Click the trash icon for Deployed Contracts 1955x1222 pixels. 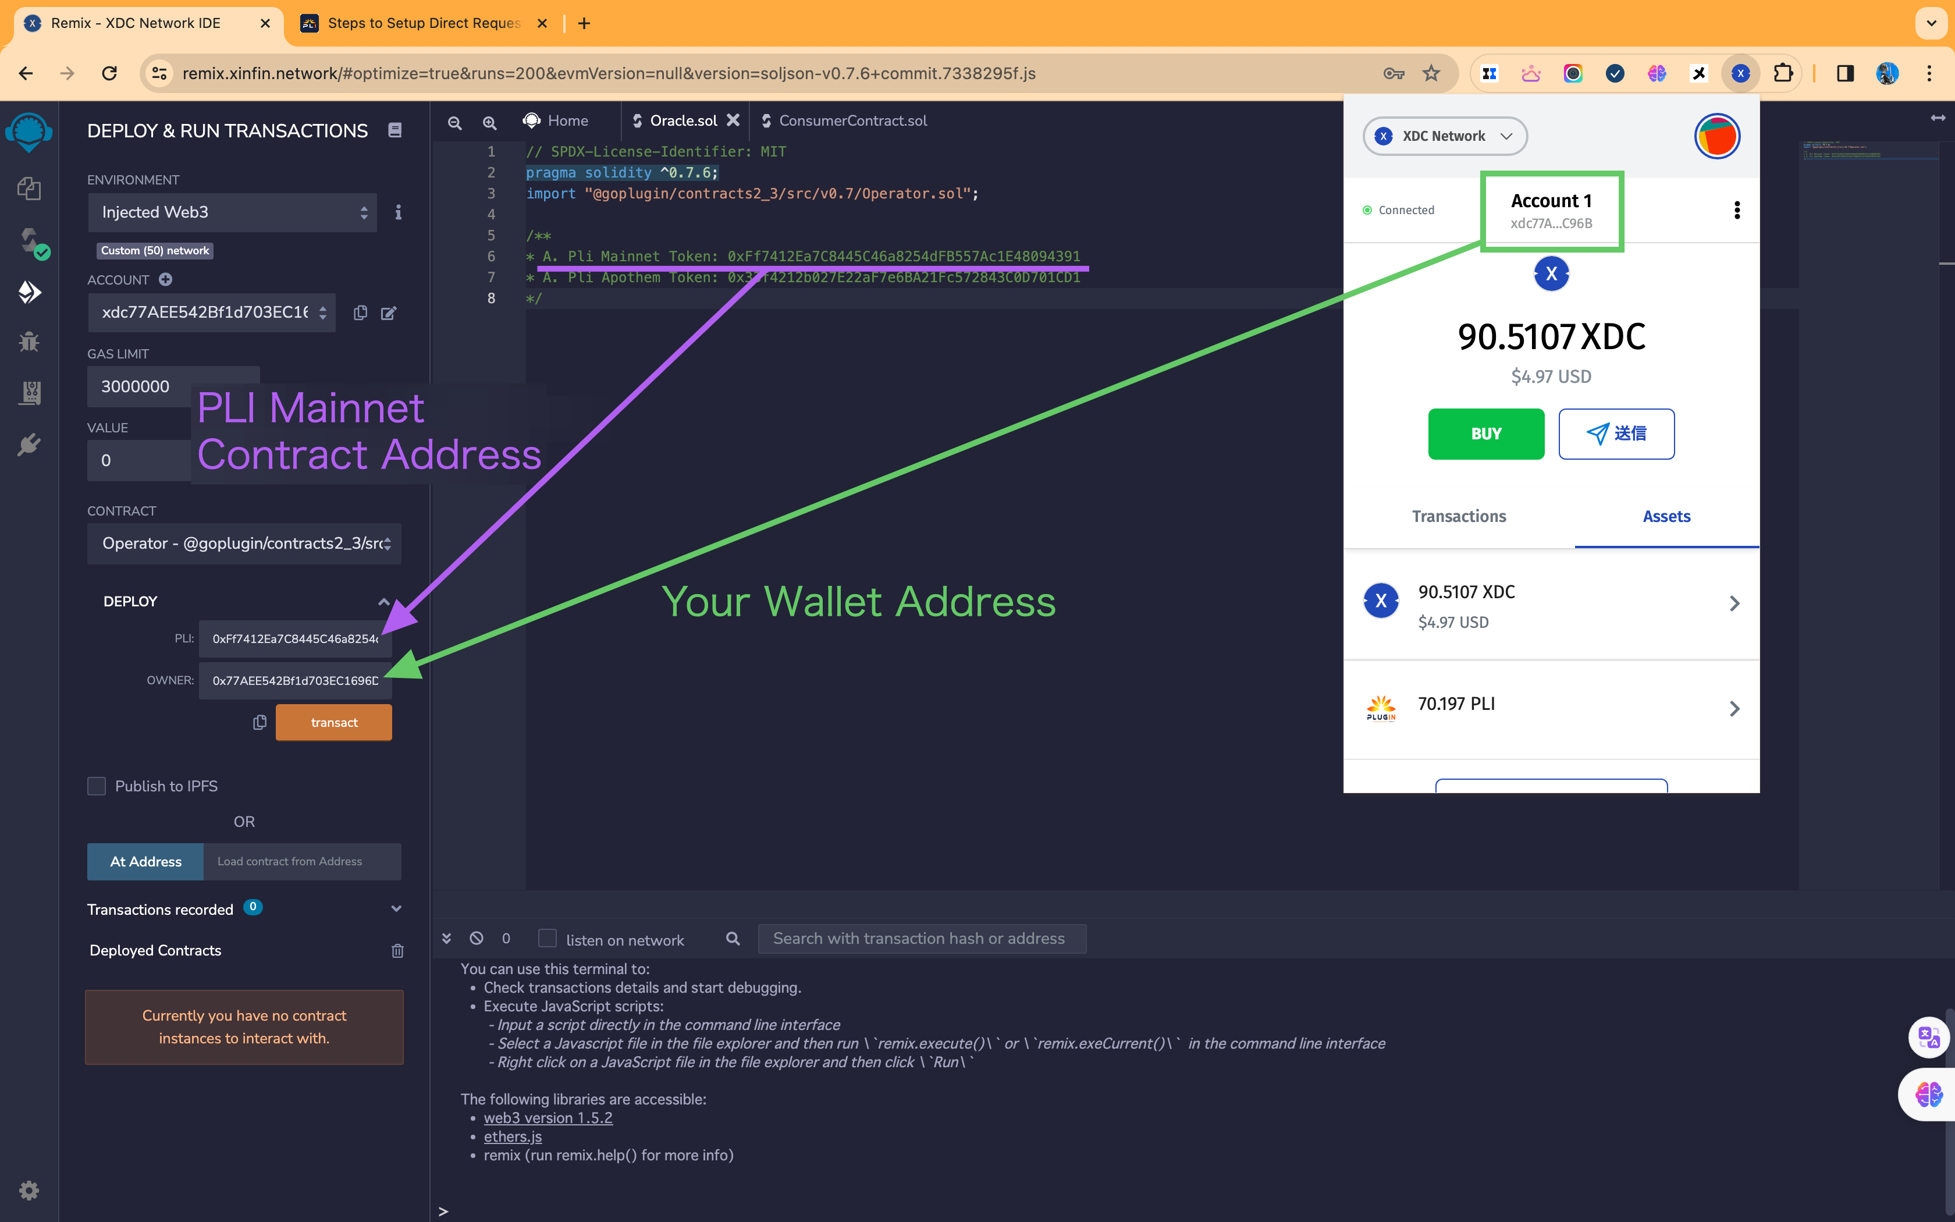point(397,950)
